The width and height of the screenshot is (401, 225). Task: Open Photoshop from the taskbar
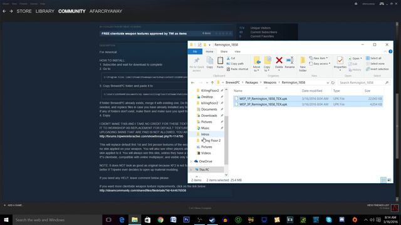(186, 219)
